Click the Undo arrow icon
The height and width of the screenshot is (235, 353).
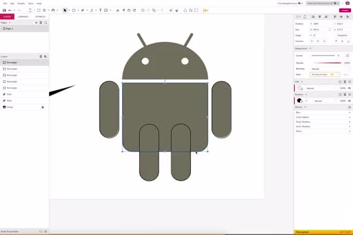point(10,10)
